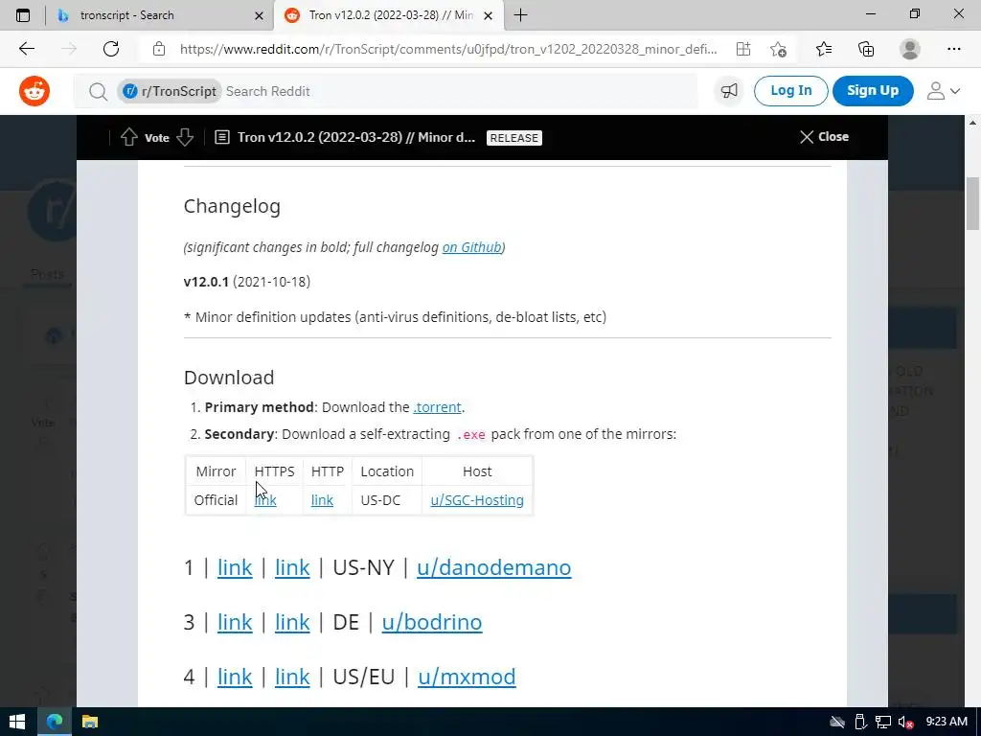The width and height of the screenshot is (981, 736).
Task: Click the muted volume icon in system tray
Action: click(905, 723)
